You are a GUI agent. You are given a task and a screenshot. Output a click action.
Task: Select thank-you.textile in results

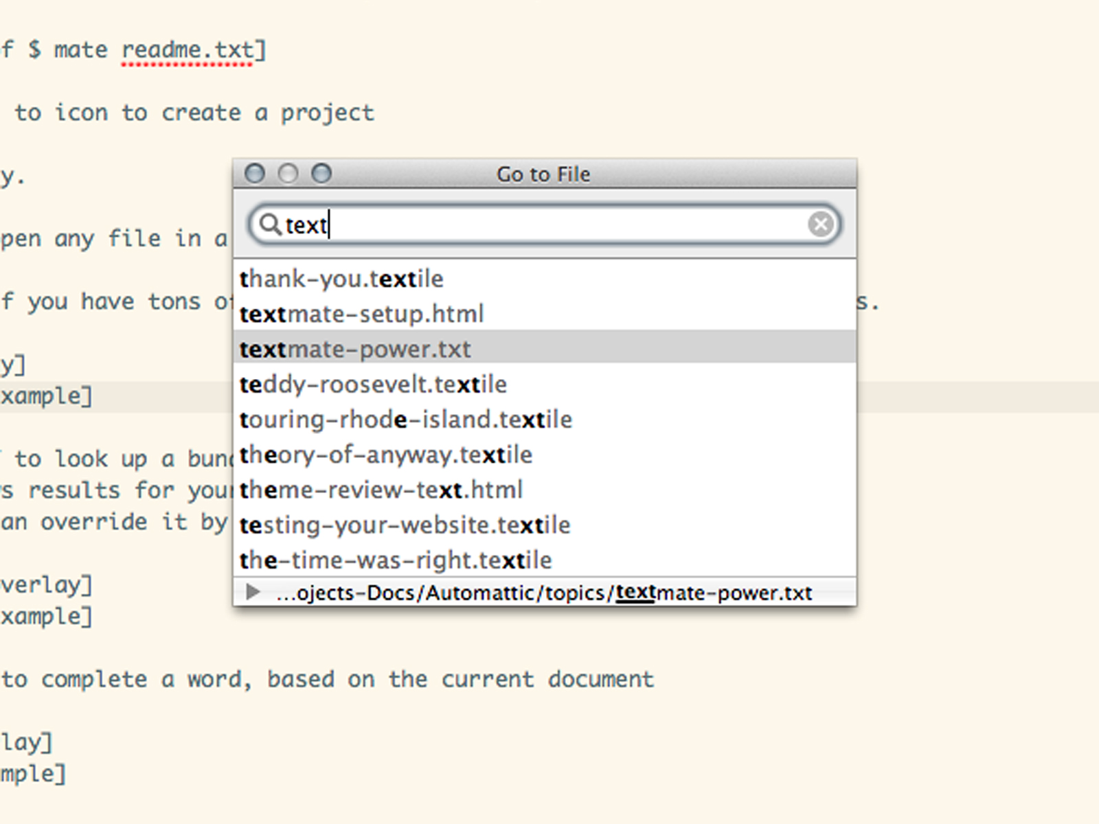click(341, 279)
